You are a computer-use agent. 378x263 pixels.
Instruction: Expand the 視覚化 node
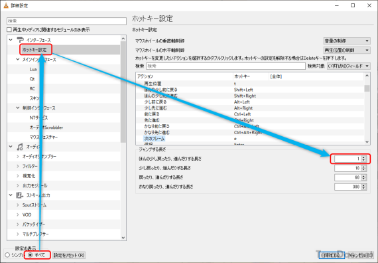pyautogui.click(x=18, y=176)
